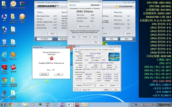Click Details in the 3DMark06 System panel

click(106, 34)
